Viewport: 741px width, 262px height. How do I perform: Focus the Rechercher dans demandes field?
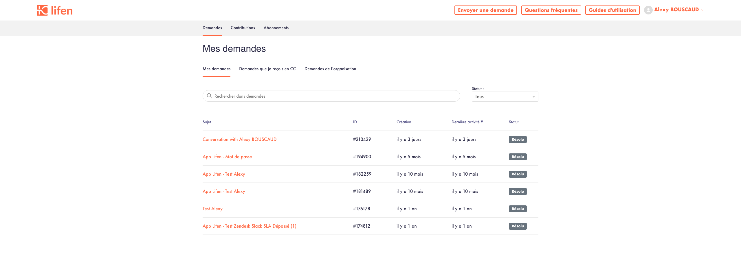coord(333,96)
